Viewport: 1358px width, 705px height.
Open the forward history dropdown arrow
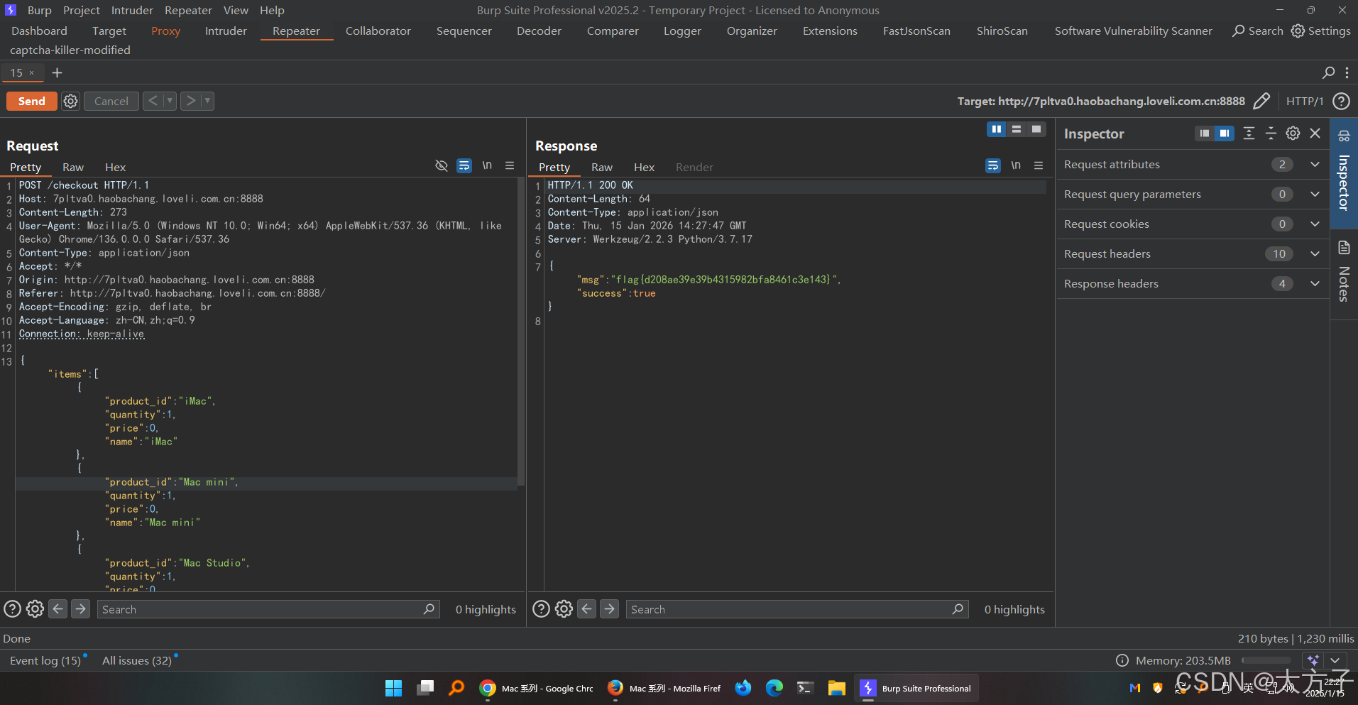pos(207,101)
